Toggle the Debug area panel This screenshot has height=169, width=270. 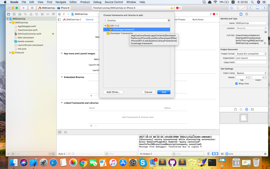(257, 8)
